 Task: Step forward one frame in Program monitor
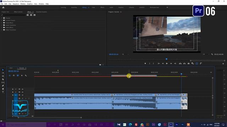tap(171, 64)
